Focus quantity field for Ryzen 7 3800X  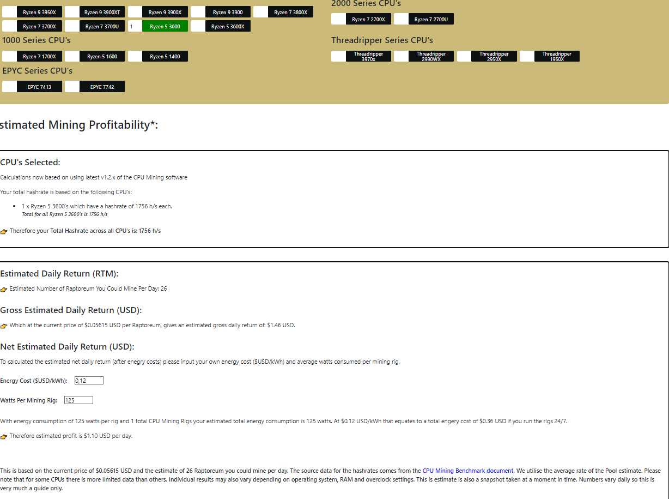click(x=260, y=12)
